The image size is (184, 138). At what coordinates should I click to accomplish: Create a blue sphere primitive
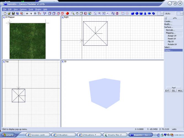click(137, 13)
